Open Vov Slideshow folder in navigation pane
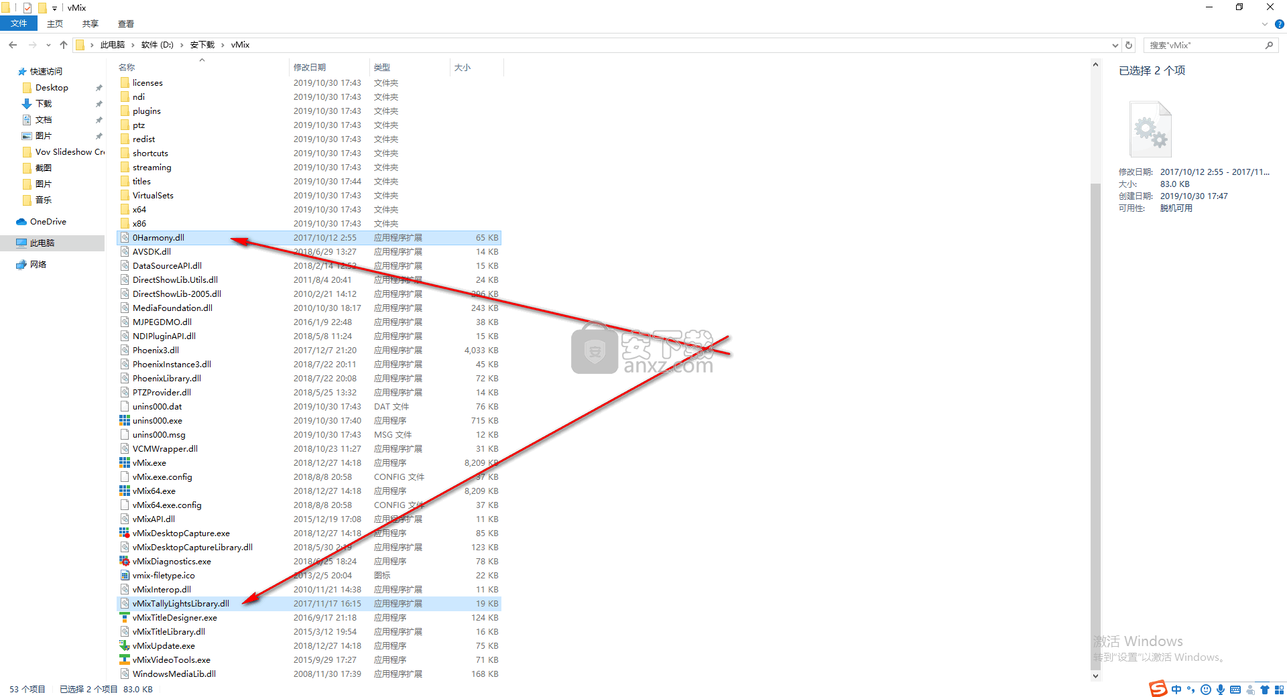The width and height of the screenshot is (1287, 697). [70, 152]
